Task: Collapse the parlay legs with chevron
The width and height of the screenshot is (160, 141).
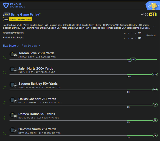Action: coord(154,27)
